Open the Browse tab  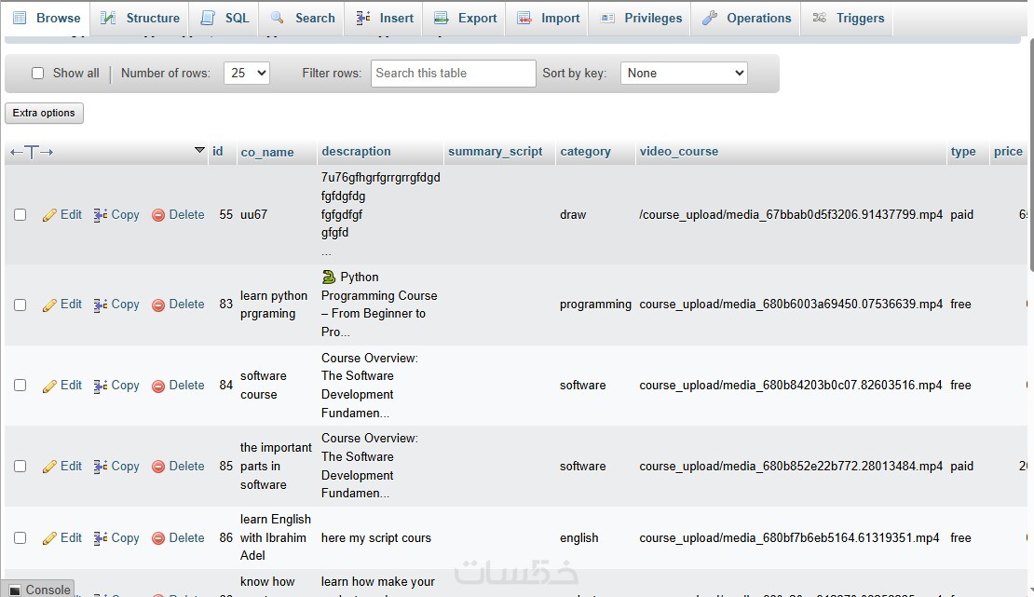(47, 18)
